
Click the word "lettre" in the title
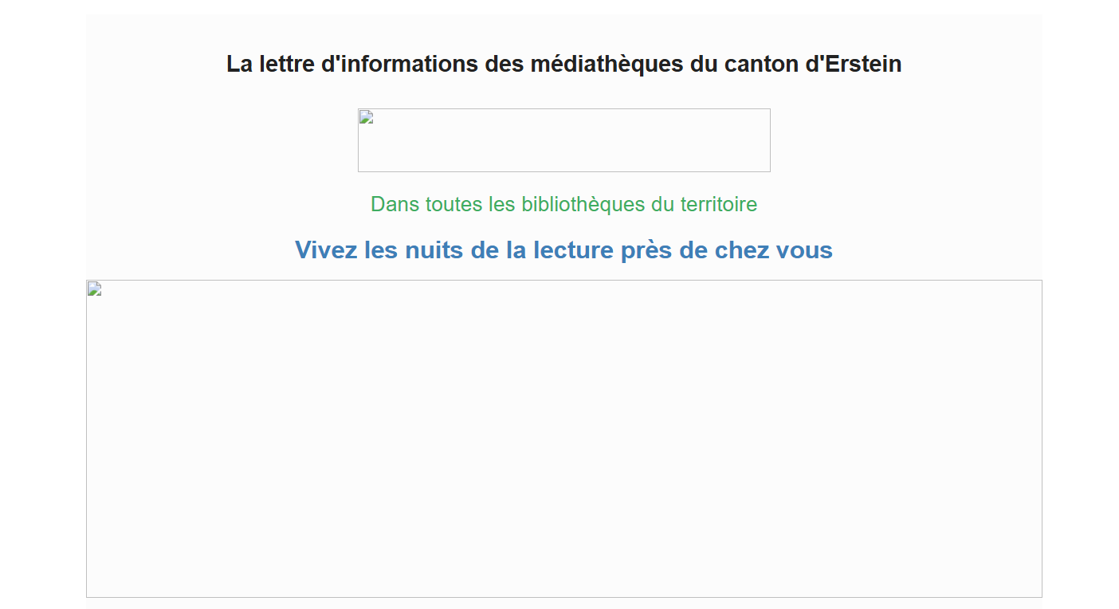click(284, 64)
